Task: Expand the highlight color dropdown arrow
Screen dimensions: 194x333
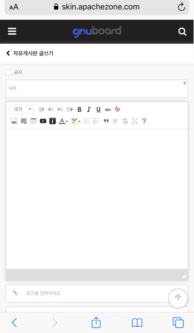Action: click(x=79, y=122)
